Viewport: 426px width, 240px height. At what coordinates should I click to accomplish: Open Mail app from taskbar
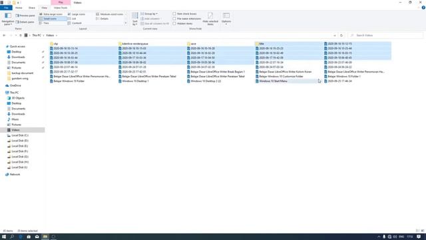pyautogui.click(x=37, y=237)
